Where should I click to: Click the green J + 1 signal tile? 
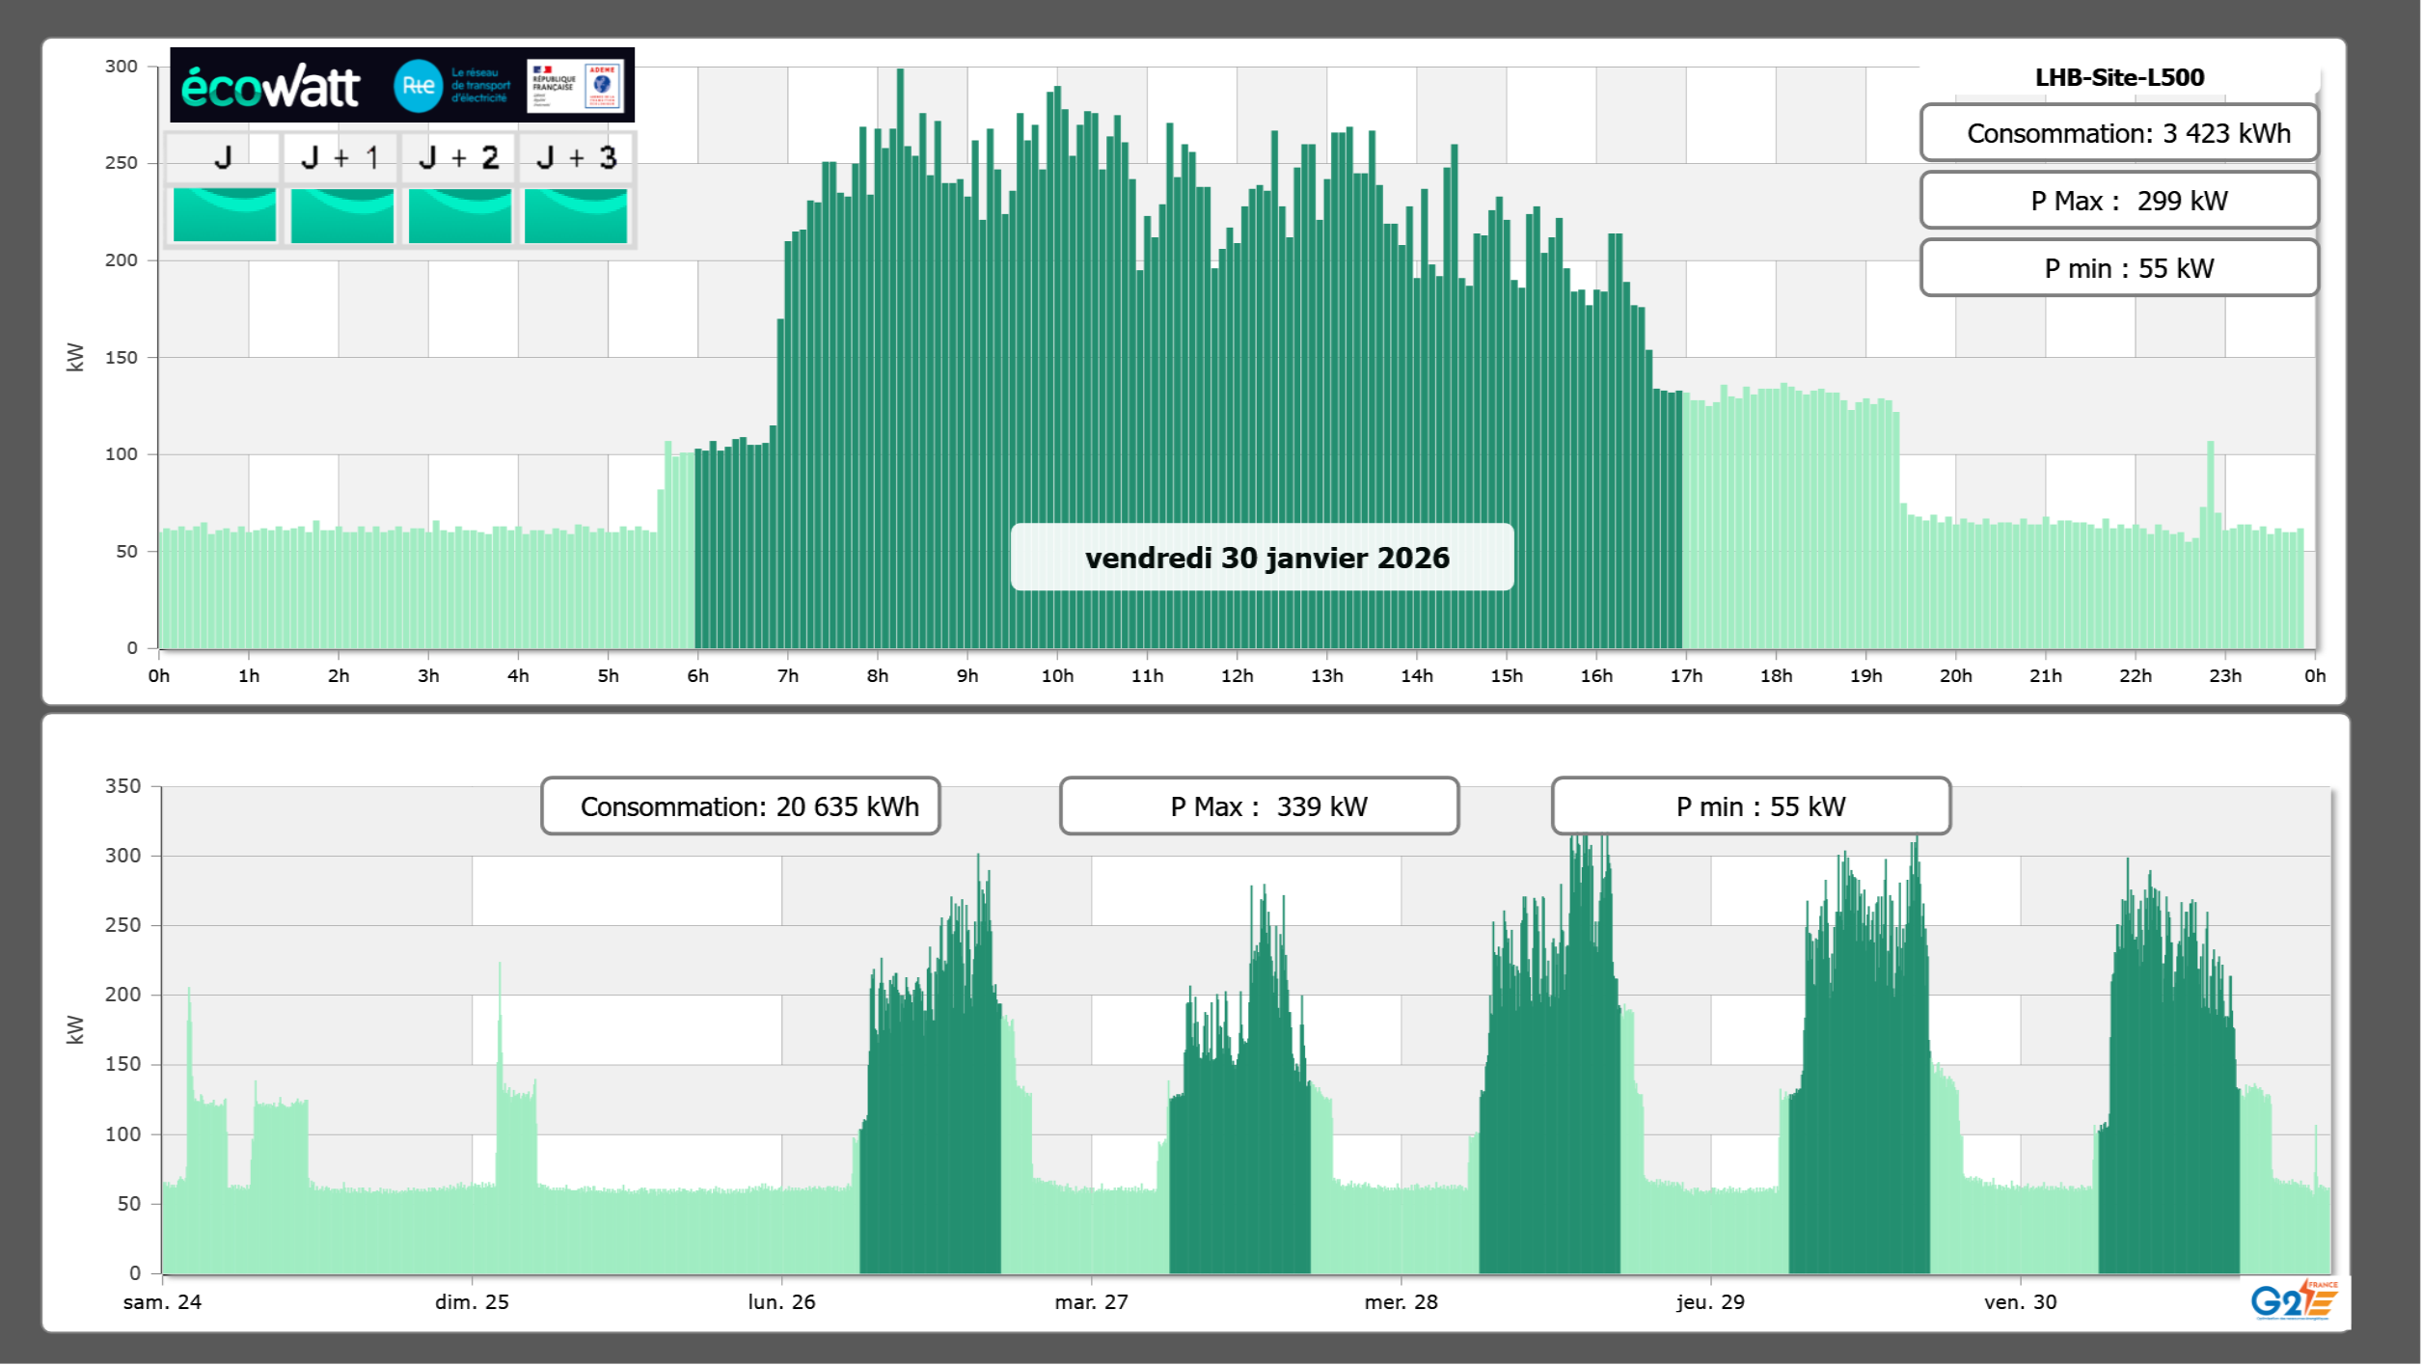point(341,215)
